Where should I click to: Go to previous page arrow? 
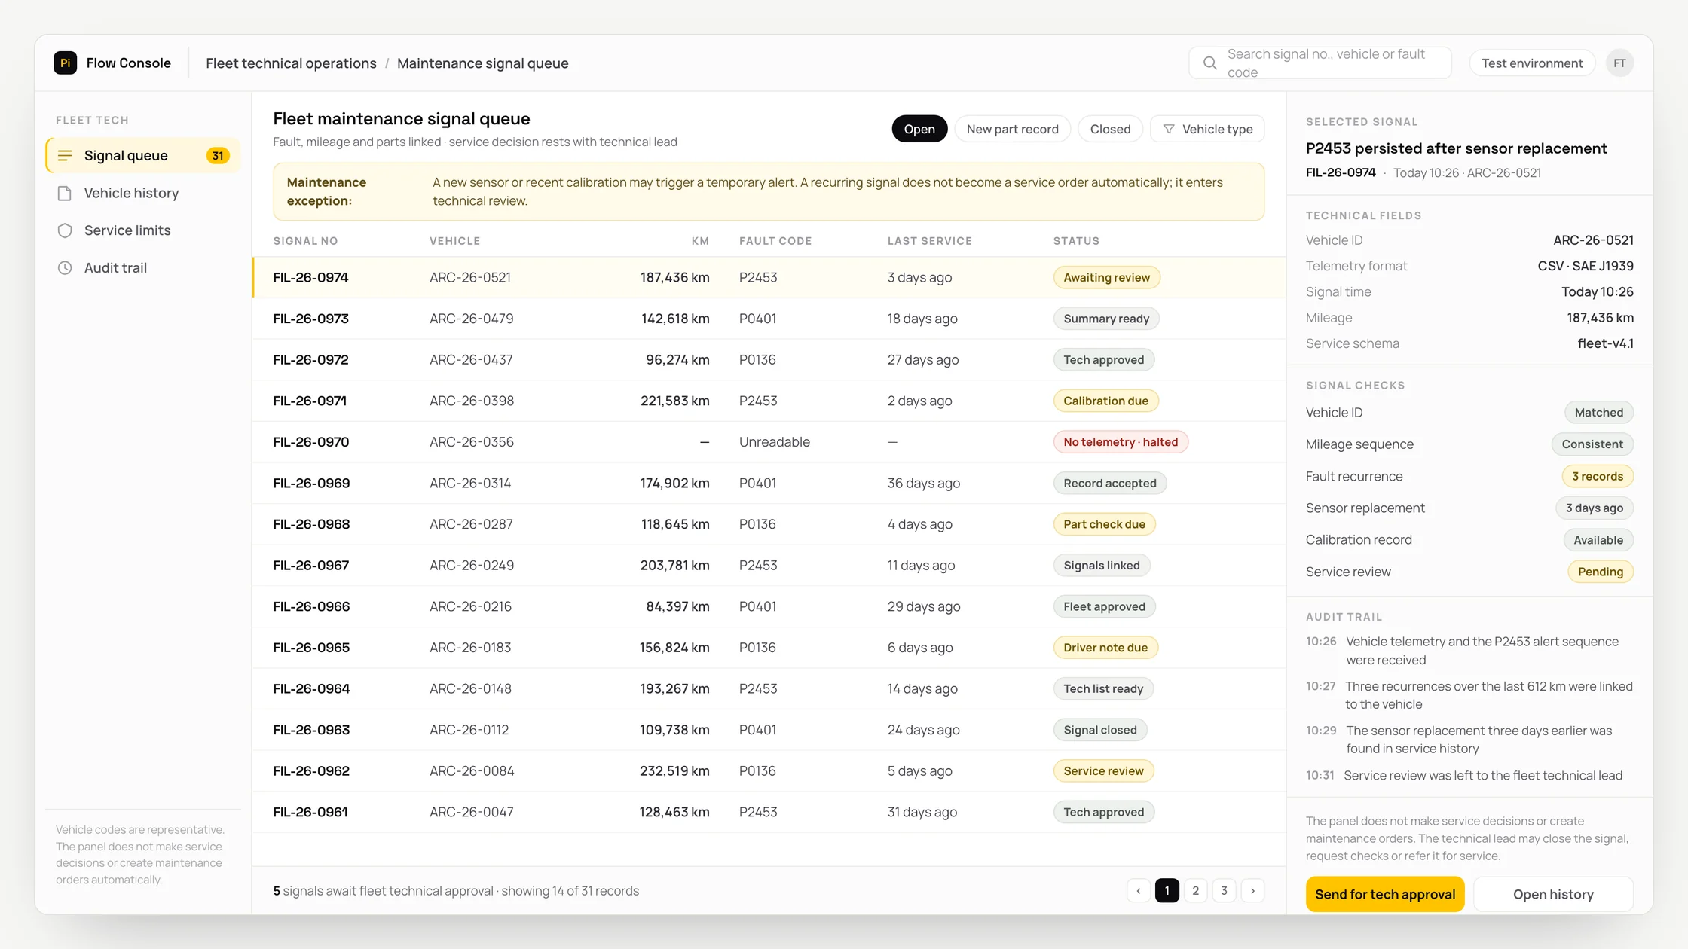1139,891
